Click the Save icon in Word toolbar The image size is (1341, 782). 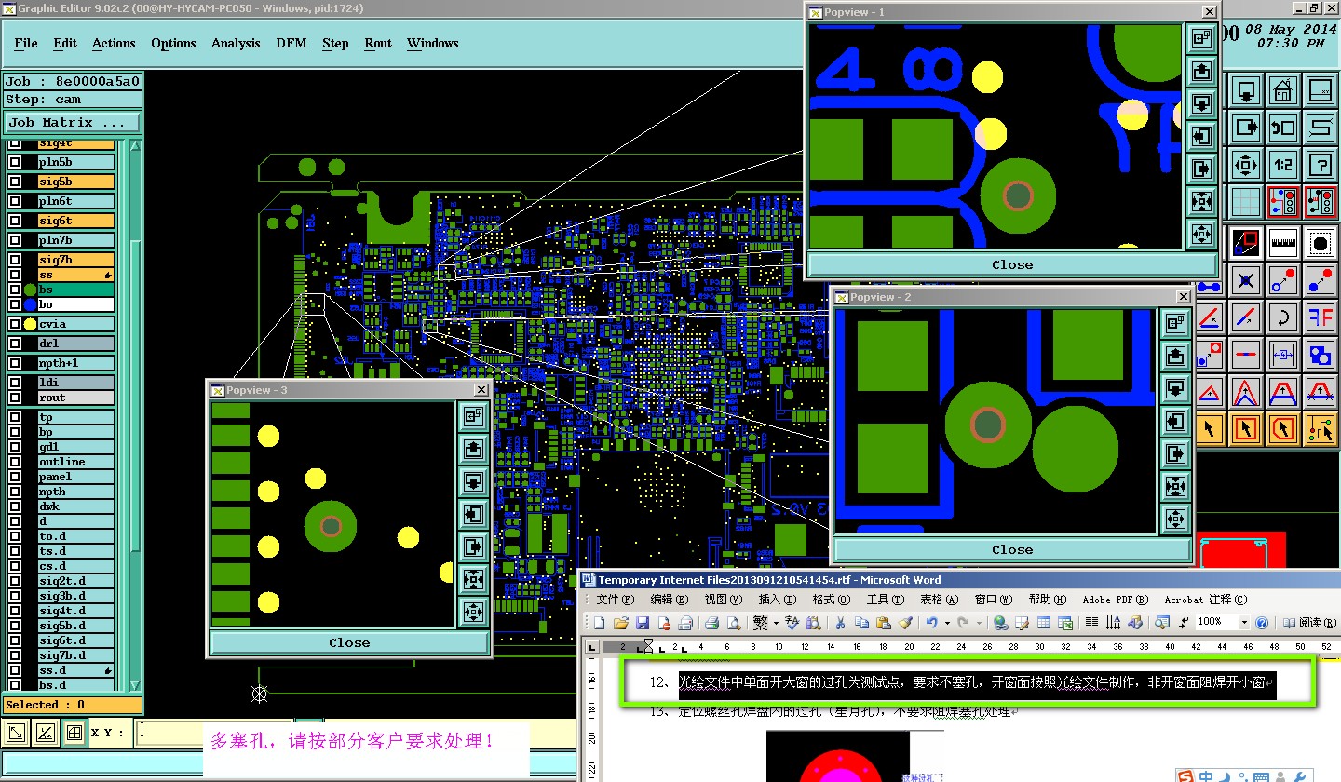(642, 623)
